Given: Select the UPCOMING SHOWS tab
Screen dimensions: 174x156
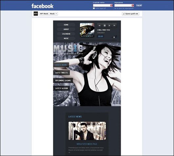Looking at the screenshot, I should [63, 80].
